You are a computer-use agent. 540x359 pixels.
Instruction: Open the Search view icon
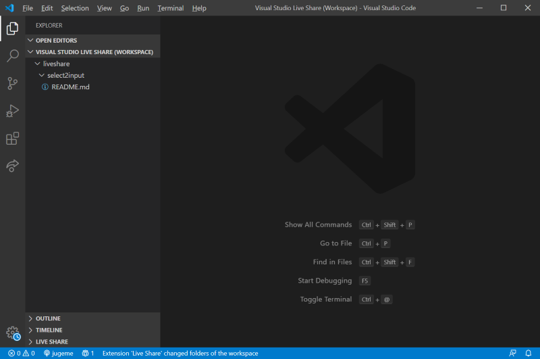[x=12, y=55]
